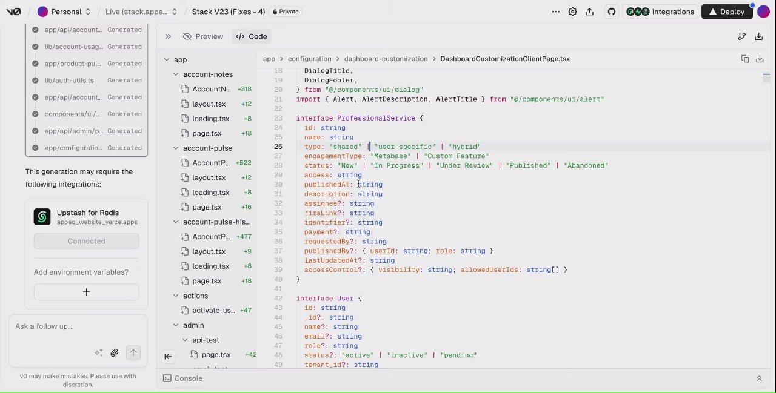Viewport: 776px width, 393px height.
Task: Click the dashboard-customization breadcrumb
Action: (386, 59)
